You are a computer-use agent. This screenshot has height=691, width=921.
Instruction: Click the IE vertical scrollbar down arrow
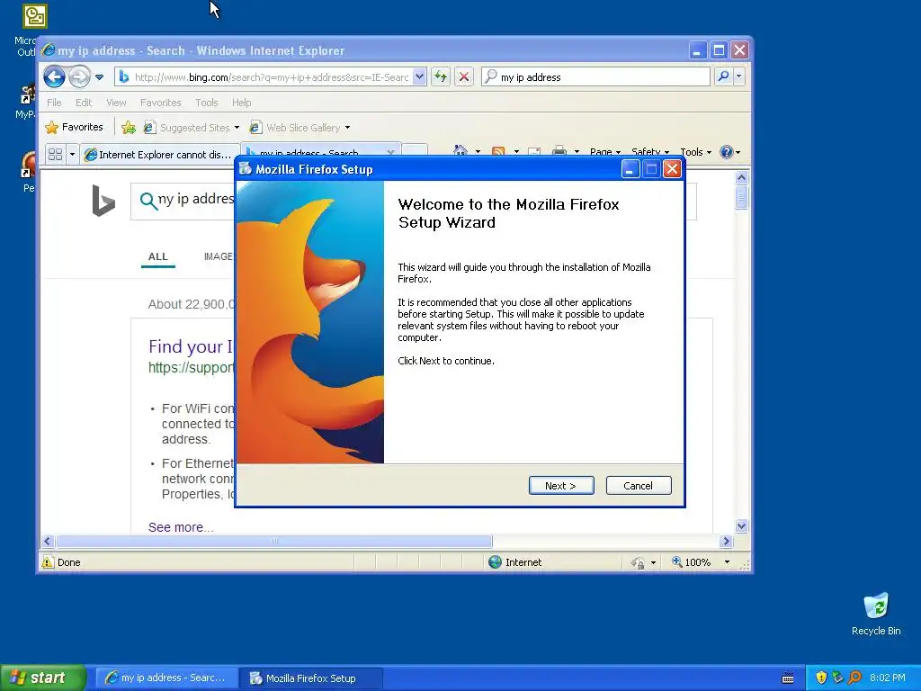[x=741, y=525]
